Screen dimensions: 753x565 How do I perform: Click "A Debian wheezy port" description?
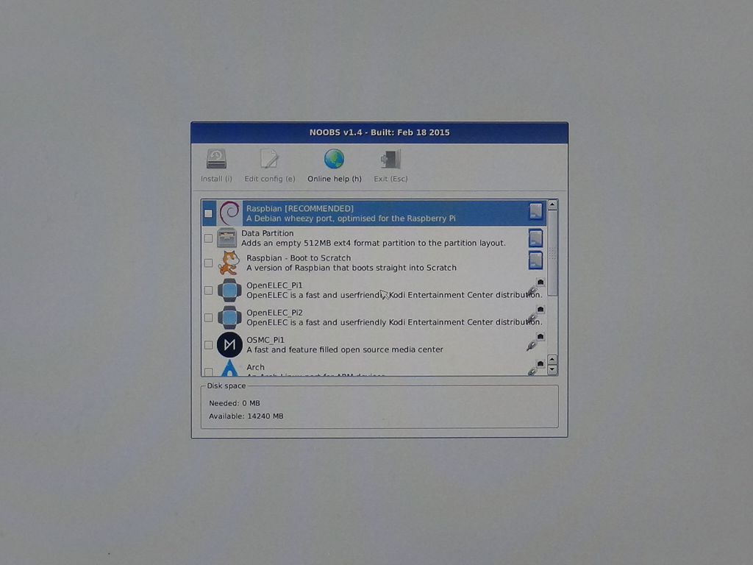(x=351, y=218)
